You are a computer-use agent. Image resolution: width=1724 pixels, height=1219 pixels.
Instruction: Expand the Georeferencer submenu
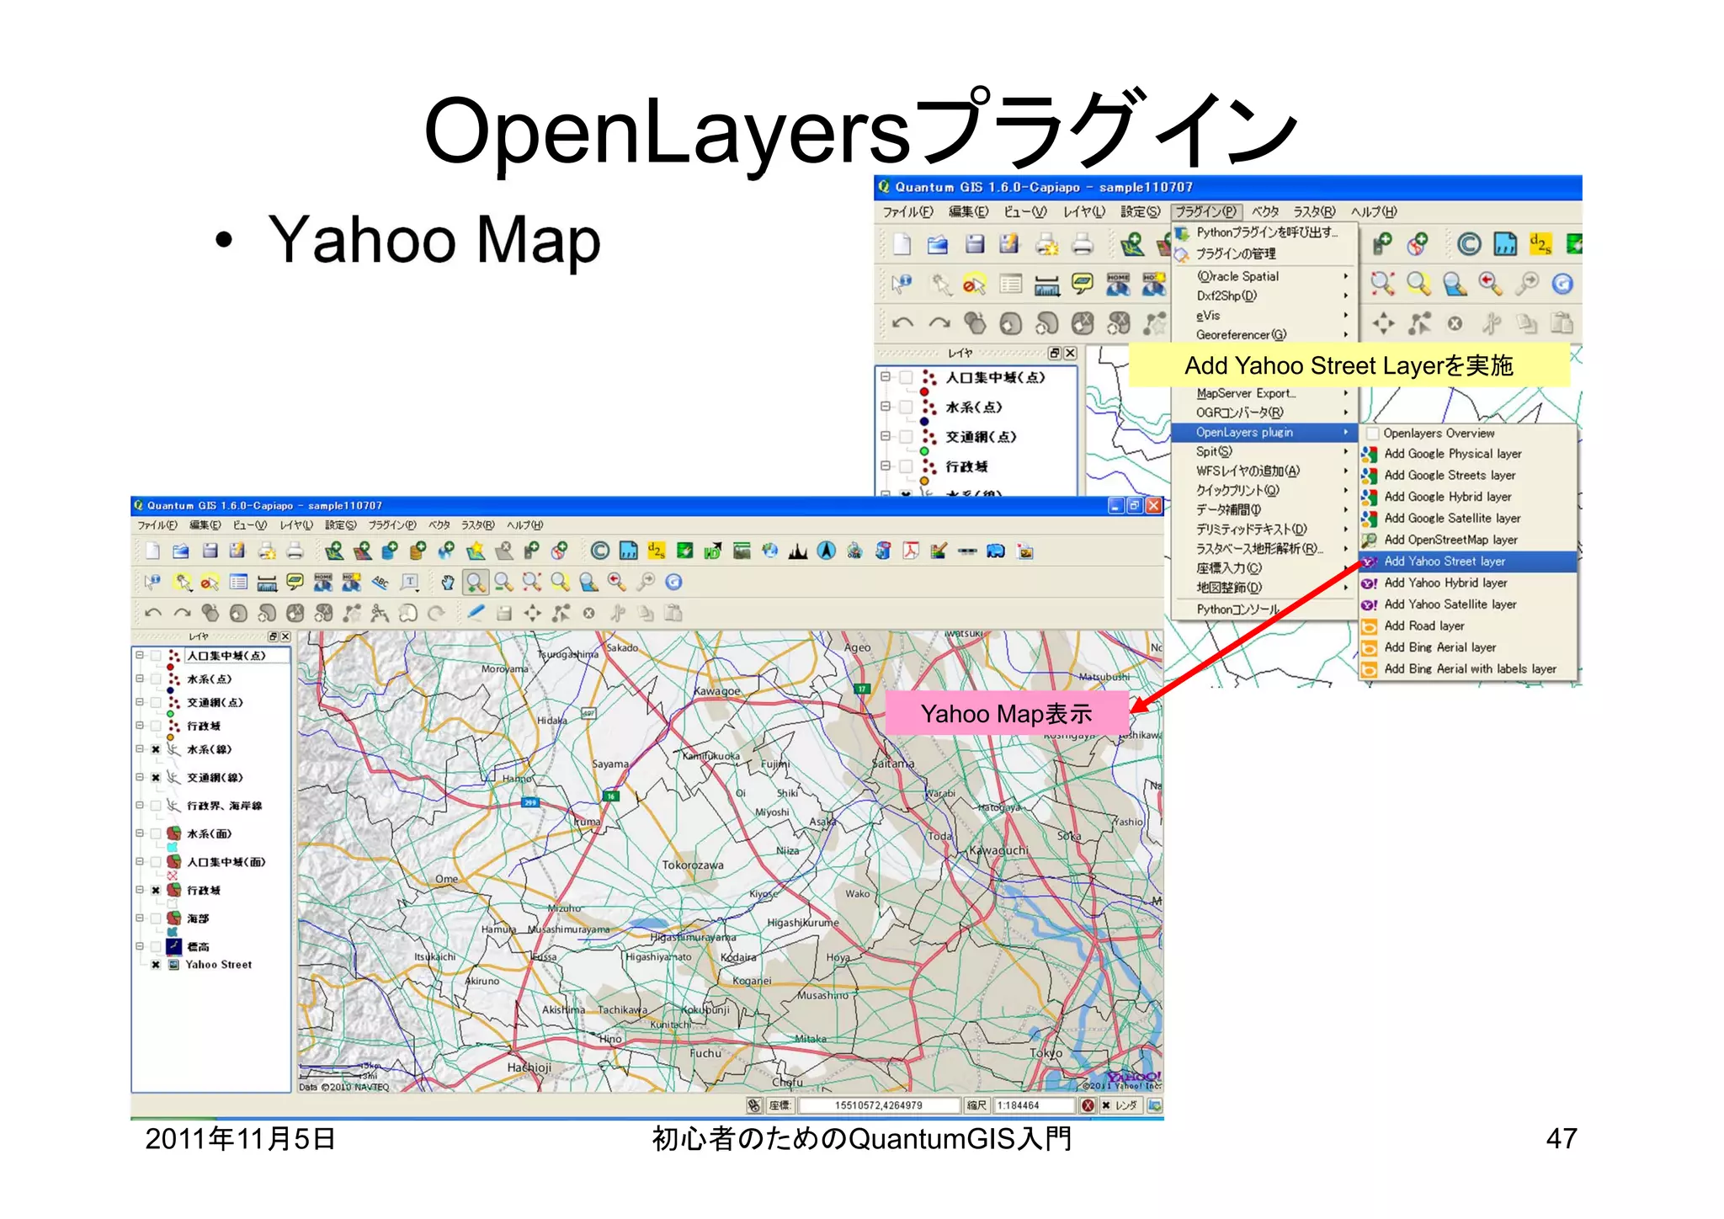tap(1264, 335)
